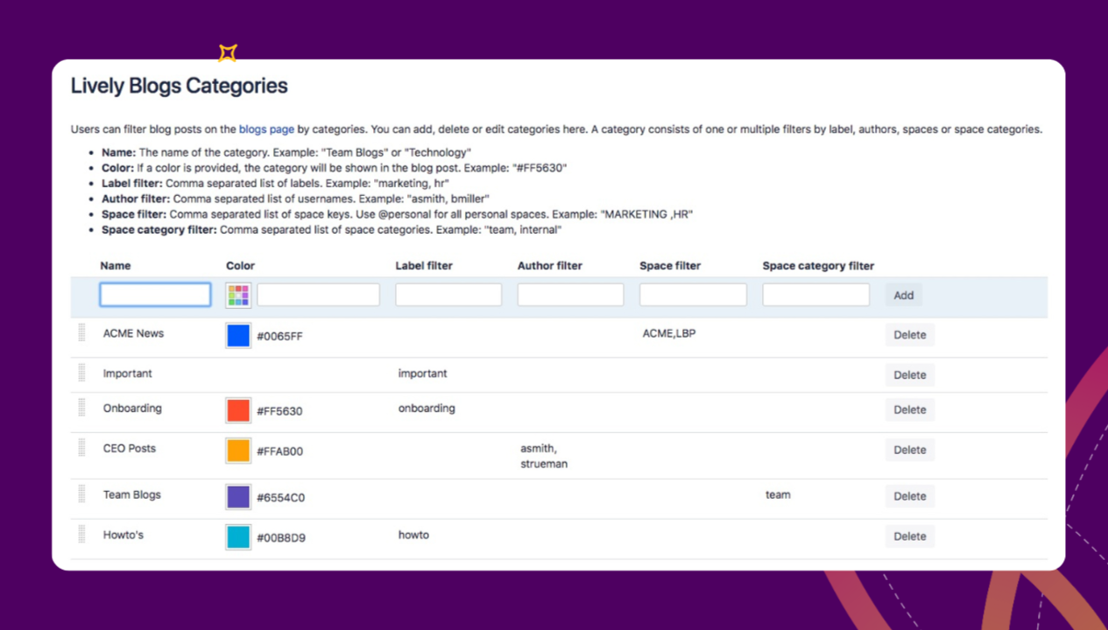The image size is (1108, 630).
Task: Delete the ACME News category
Action: point(909,335)
